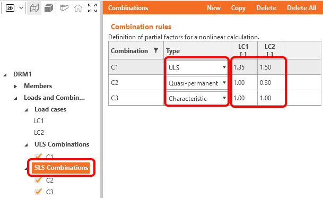Click the 2D view mode icon
Screen dimensions: 323x198
(10, 8)
